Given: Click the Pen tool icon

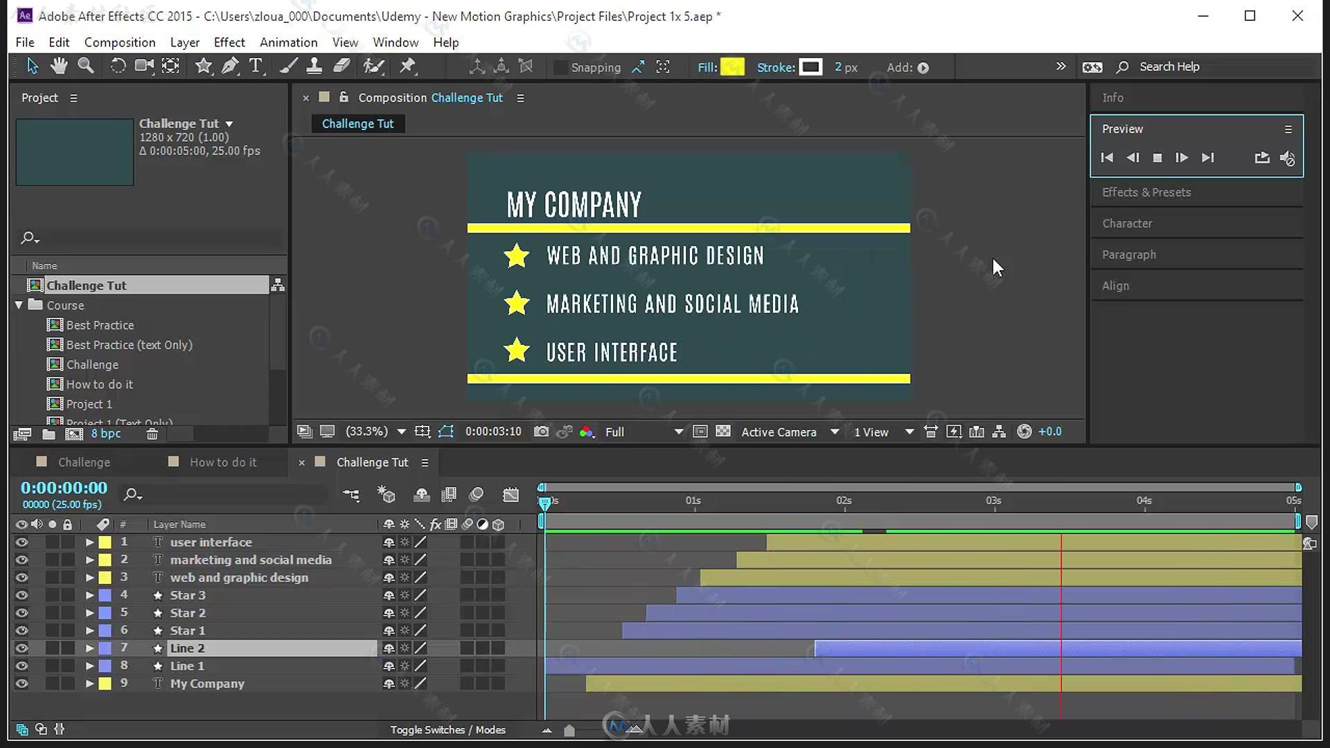Looking at the screenshot, I should 229,66.
